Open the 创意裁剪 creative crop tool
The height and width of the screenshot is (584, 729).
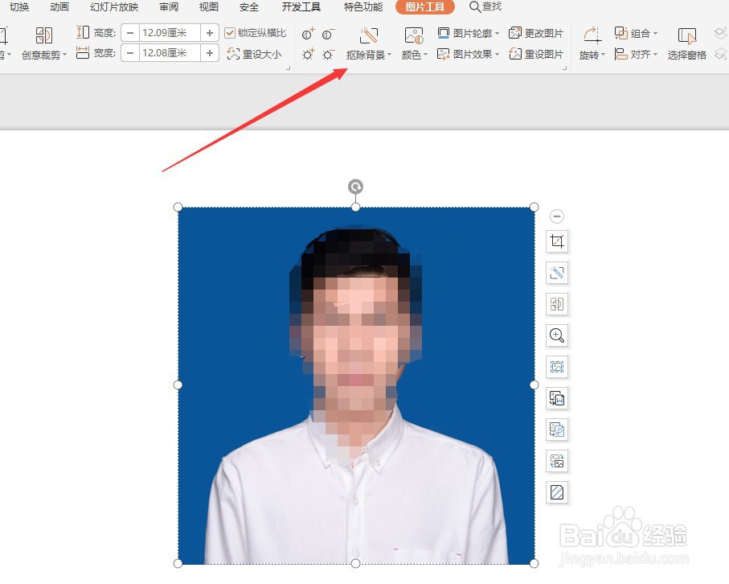(x=44, y=43)
